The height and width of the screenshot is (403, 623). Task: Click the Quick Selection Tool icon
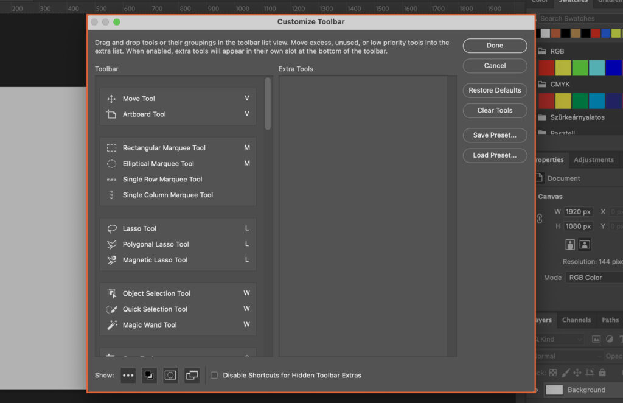[x=112, y=309]
